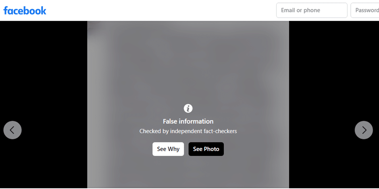Go to the previous photo arrow
The image size is (379, 189).
pyautogui.click(x=12, y=130)
